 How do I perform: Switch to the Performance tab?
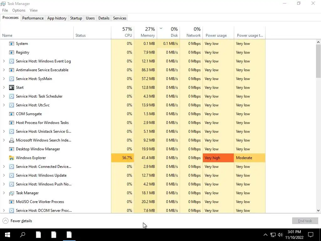(33, 18)
